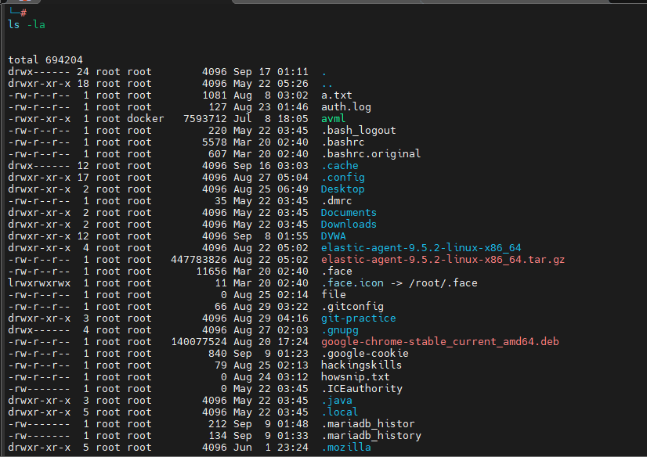Click permissions lrwxrwxrwx on .face.icon row
The width and height of the screenshot is (647, 457).
point(39,283)
